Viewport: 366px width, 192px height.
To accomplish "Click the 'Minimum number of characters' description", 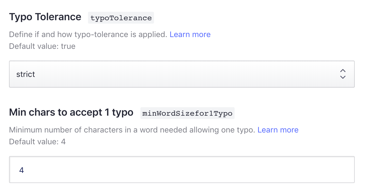I will pyautogui.click(x=132, y=130).
